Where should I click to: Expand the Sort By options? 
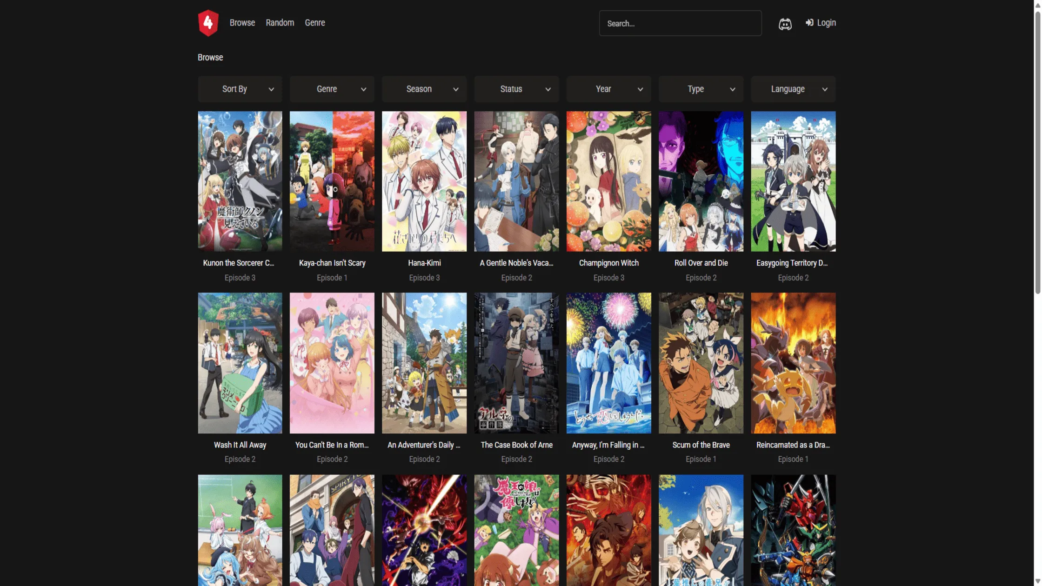click(240, 89)
